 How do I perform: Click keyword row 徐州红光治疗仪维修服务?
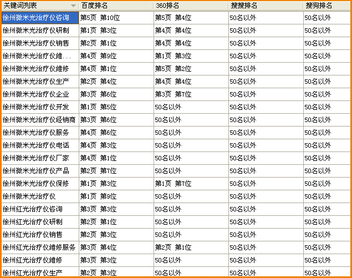(x=39, y=247)
